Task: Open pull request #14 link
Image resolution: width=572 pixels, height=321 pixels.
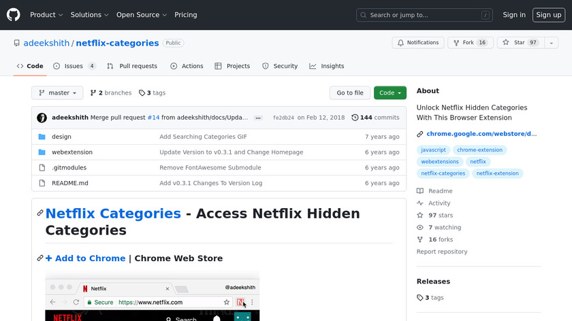Action: (x=154, y=118)
